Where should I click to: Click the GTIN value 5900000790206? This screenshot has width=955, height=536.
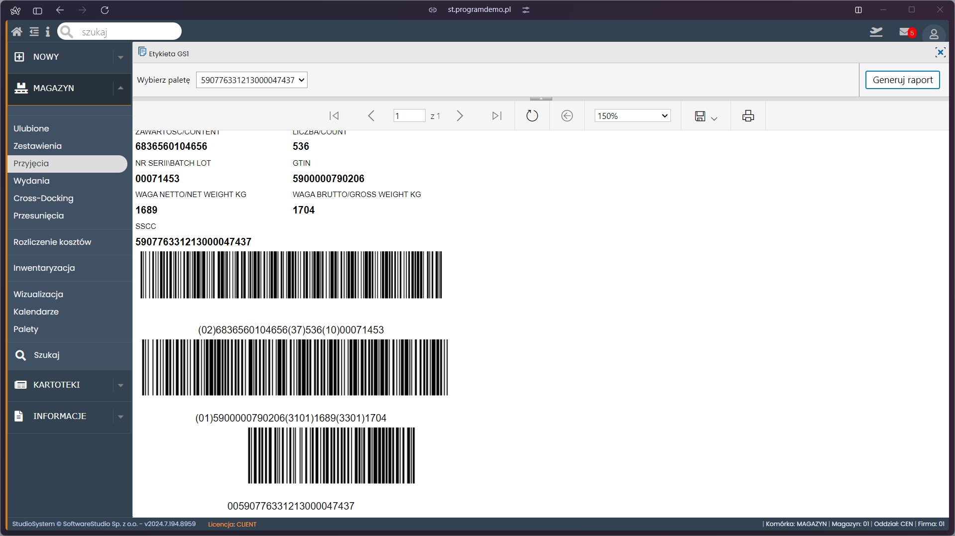[328, 179]
